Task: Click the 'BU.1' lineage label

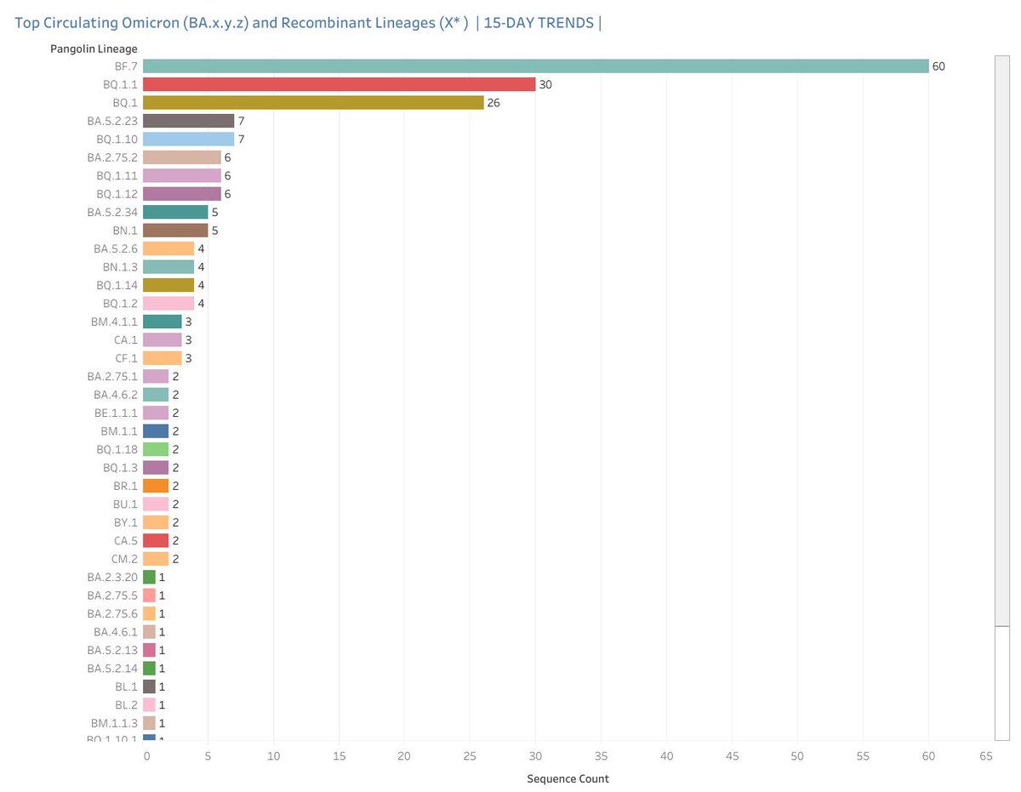Action: 125,504
